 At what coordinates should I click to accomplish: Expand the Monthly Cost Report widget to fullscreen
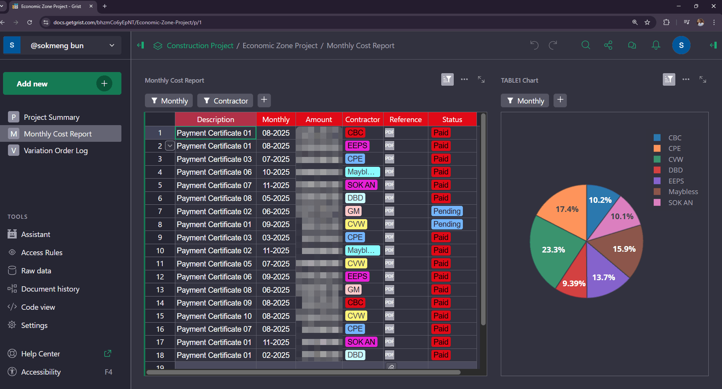[x=481, y=80]
